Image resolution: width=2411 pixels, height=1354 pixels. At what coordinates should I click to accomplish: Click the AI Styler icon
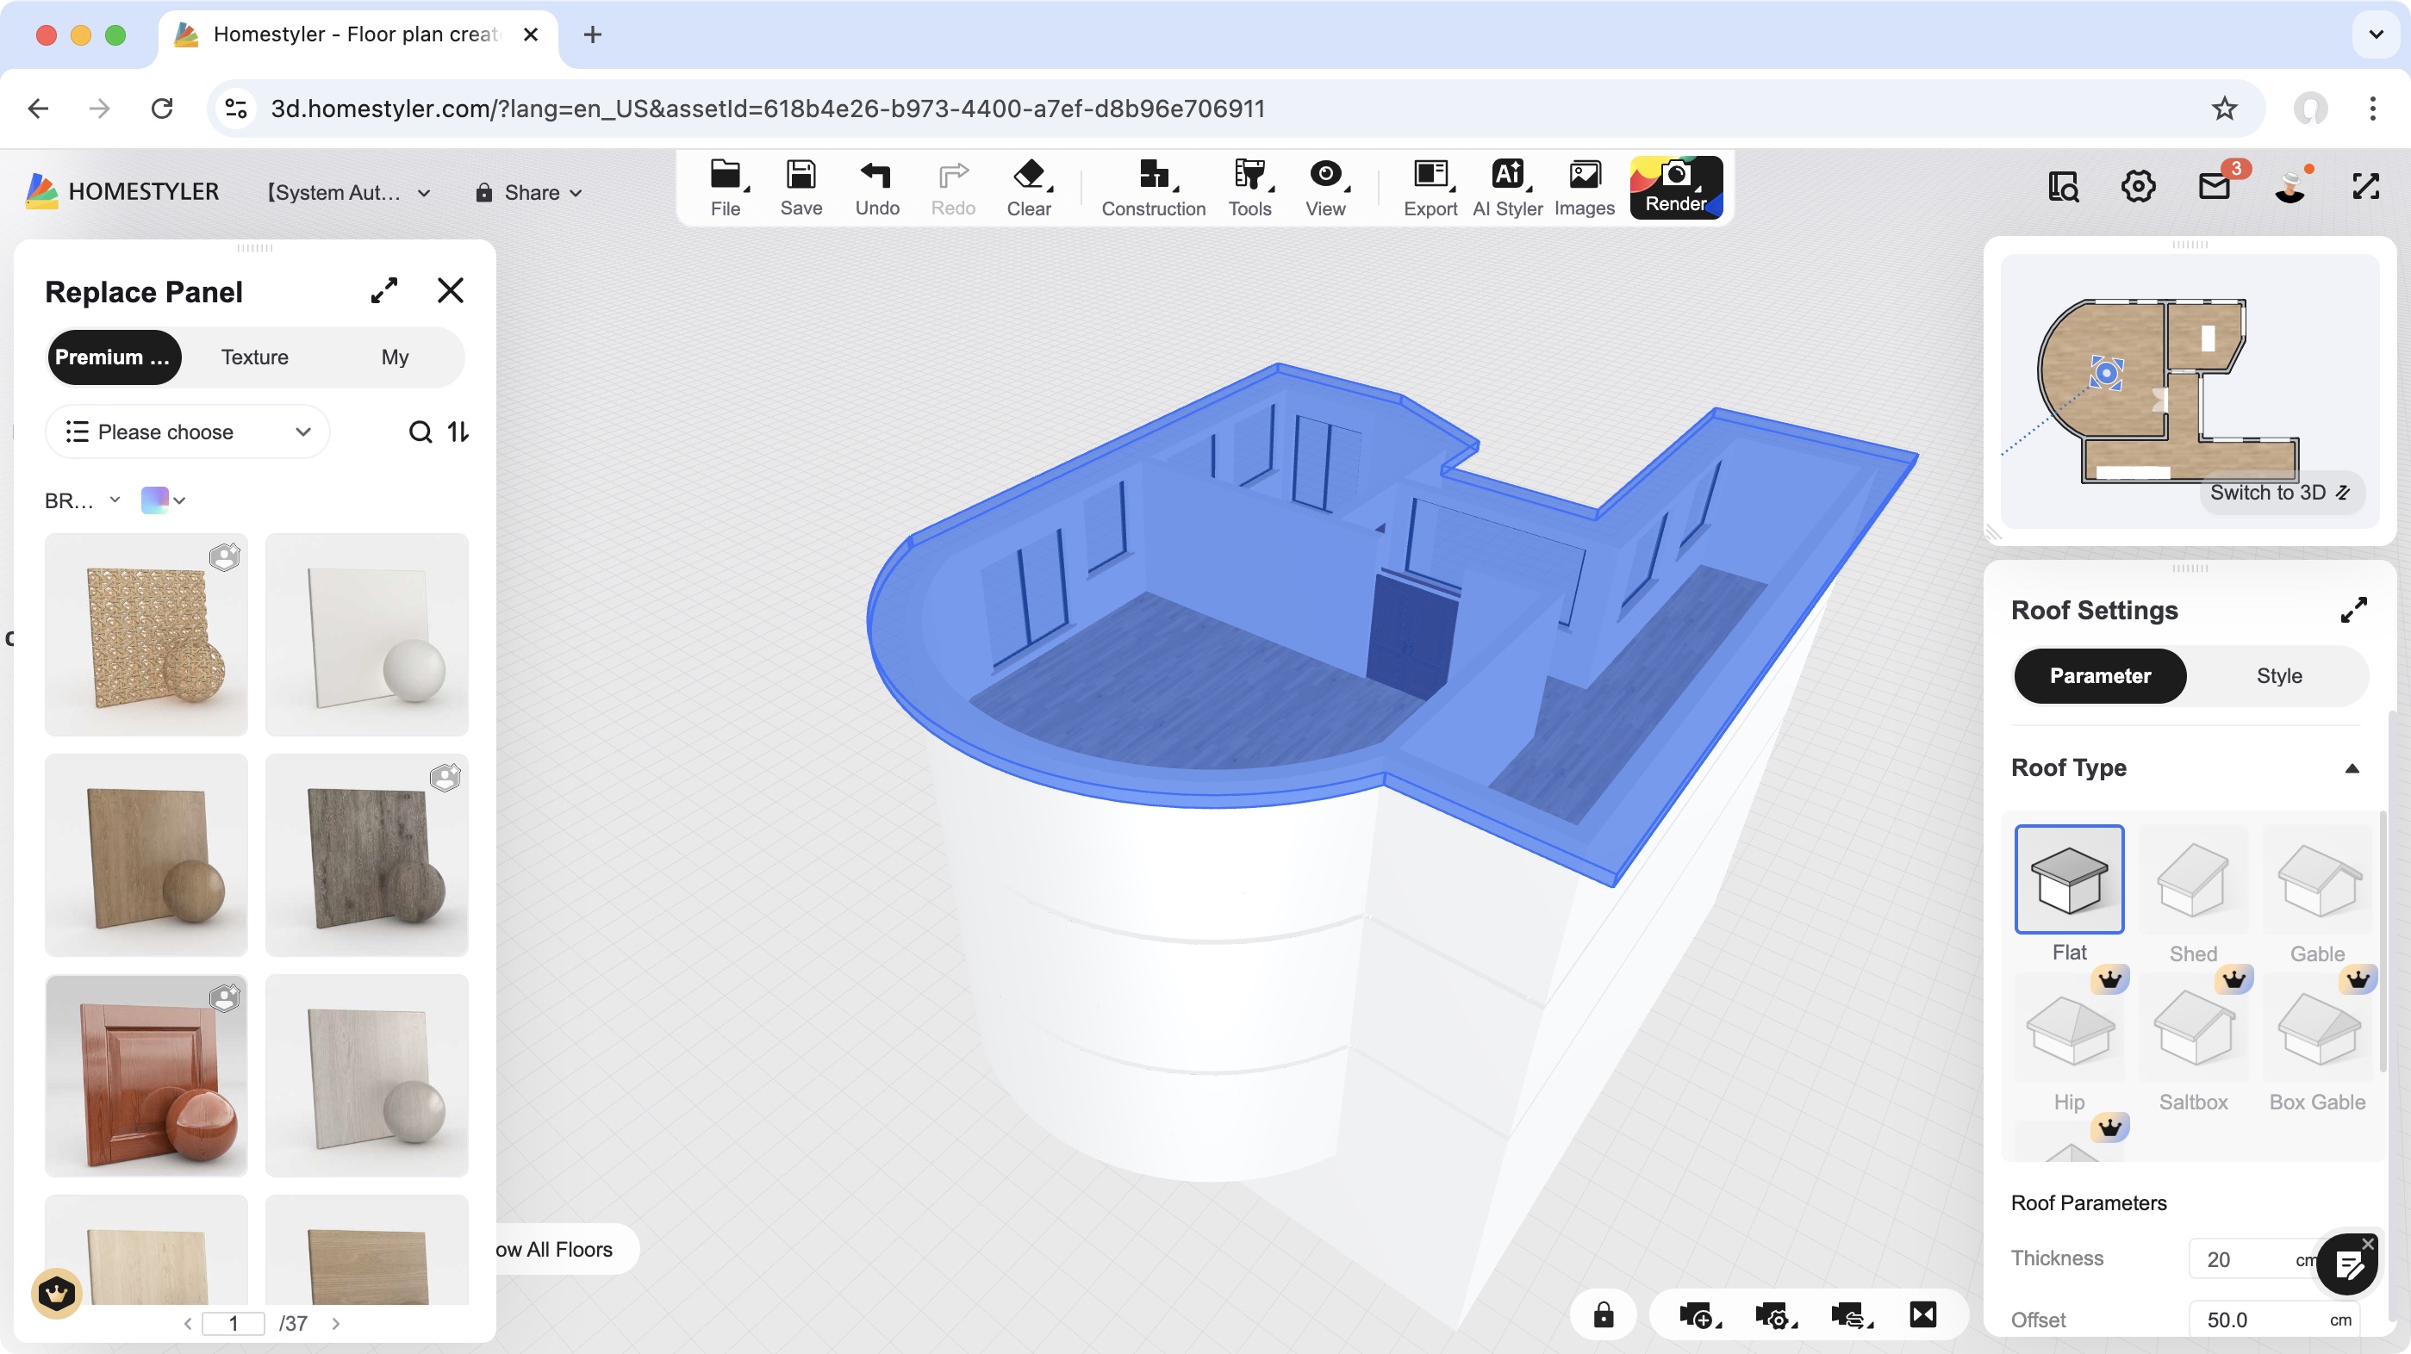[x=1507, y=176]
